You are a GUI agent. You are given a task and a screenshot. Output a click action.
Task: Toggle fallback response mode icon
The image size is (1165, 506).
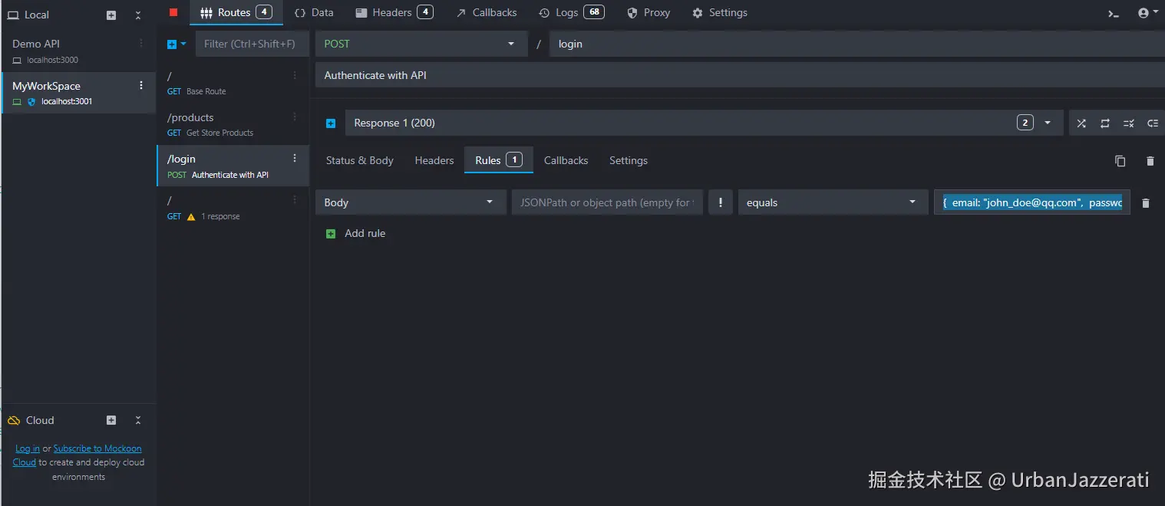[x=1153, y=123]
